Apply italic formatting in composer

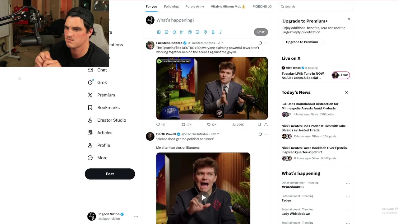(x=221, y=32)
